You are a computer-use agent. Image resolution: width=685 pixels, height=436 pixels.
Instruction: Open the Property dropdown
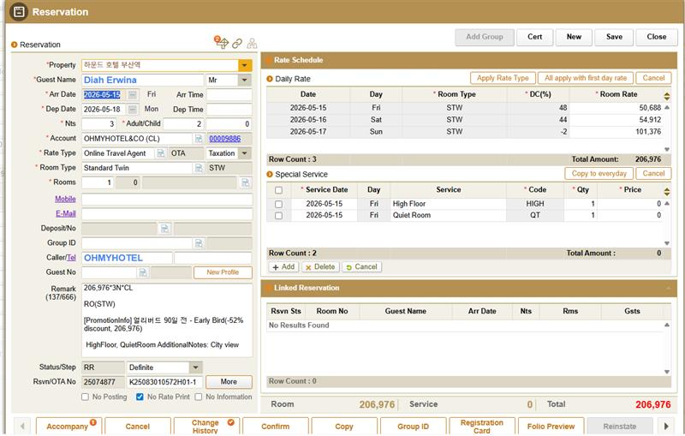click(244, 65)
